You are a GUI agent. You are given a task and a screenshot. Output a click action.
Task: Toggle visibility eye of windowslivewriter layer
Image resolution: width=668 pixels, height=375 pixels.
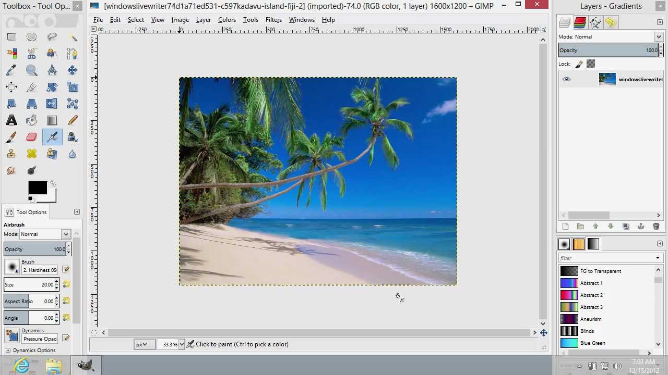point(566,79)
